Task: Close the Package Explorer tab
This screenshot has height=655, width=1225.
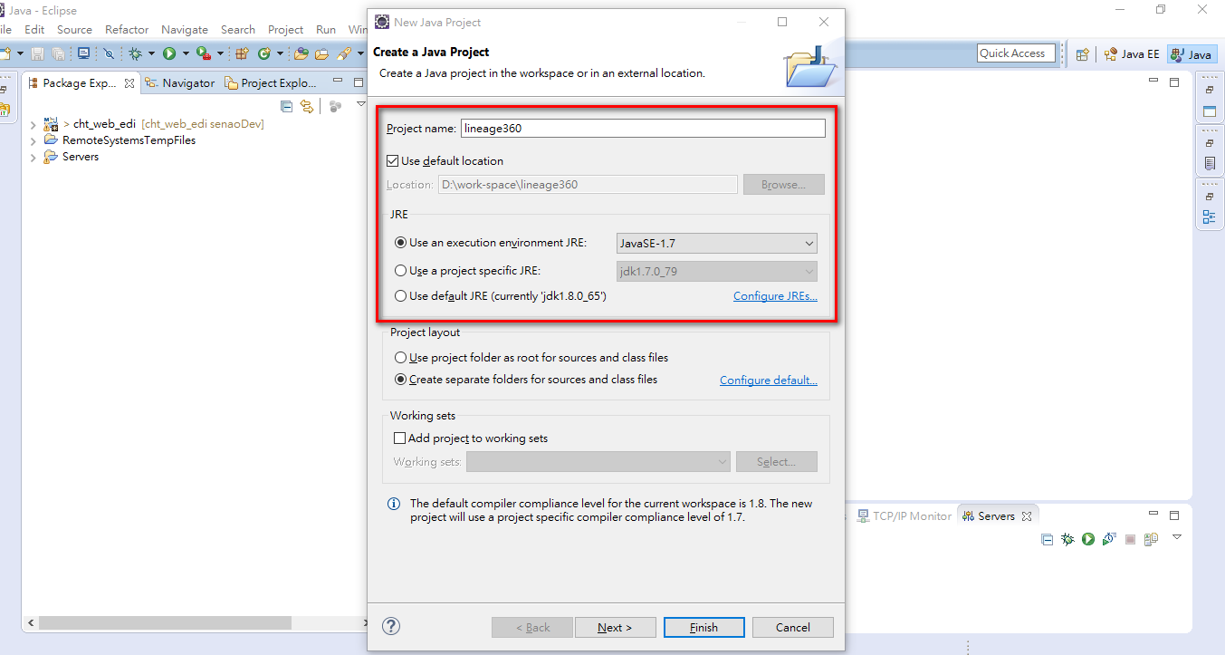Action: (129, 82)
